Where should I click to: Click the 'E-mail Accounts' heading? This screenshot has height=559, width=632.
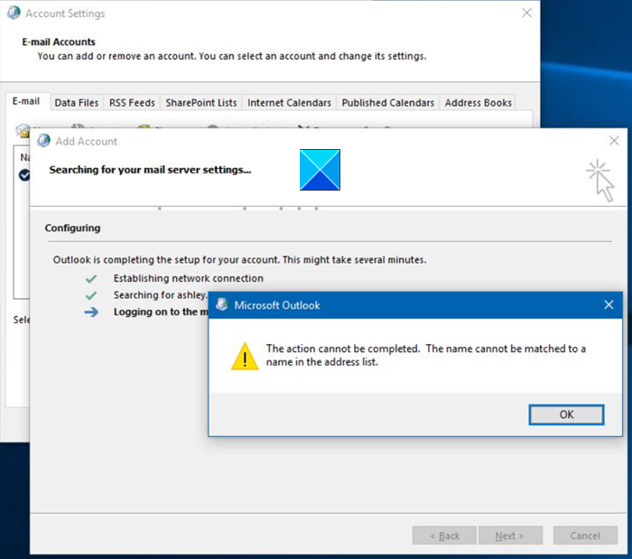coord(59,42)
